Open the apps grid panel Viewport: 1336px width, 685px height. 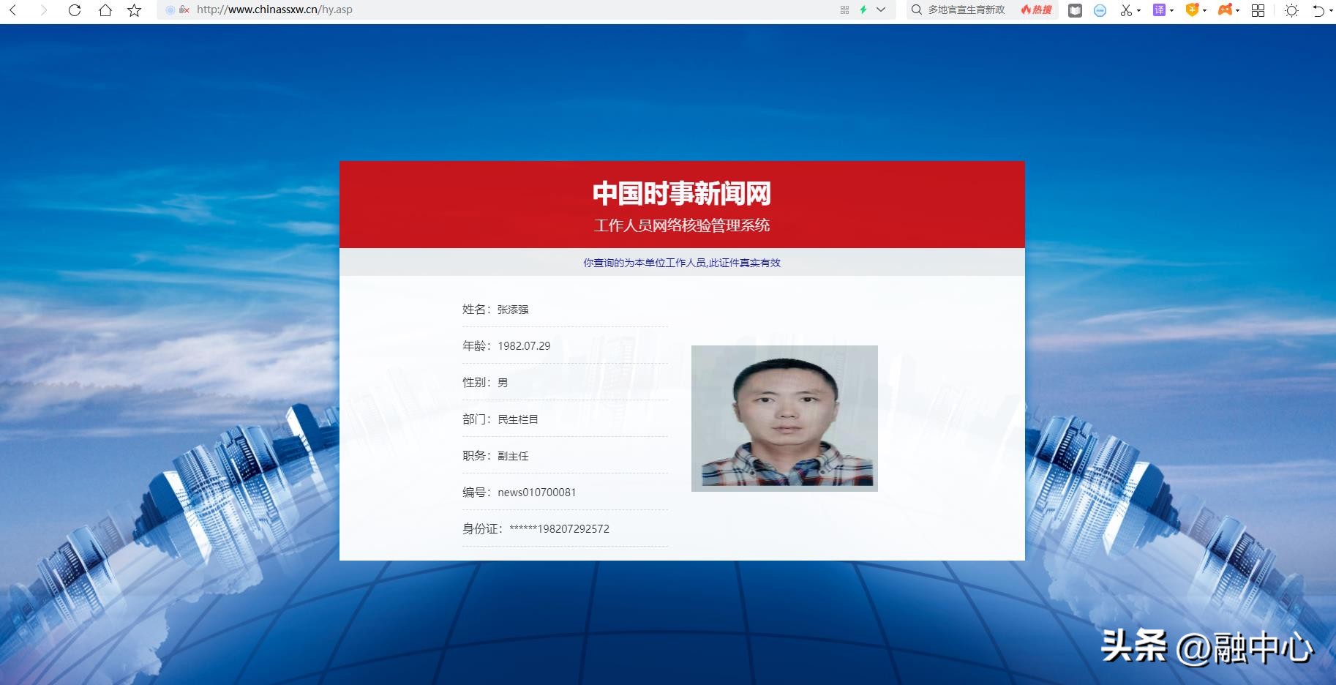click(x=1257, y=10)
